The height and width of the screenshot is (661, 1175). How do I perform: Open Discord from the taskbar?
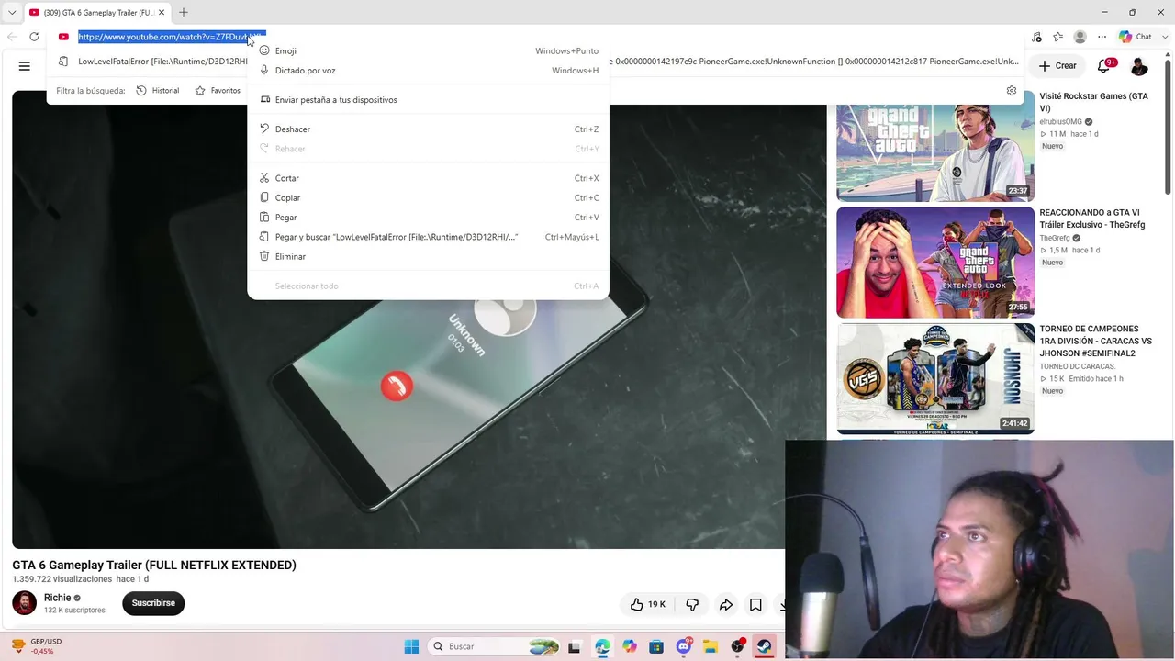[x=684, y=646]
